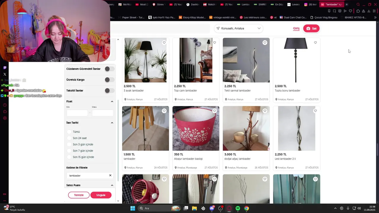Open File Explorer from the taskbar

click(x=195, y=208)
